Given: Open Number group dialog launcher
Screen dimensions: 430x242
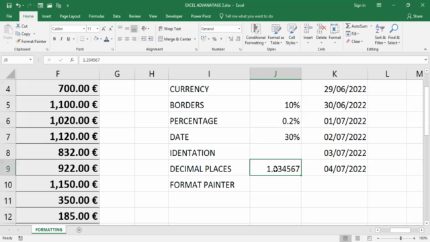Looking at the screenshot, I should coord(241,49).
